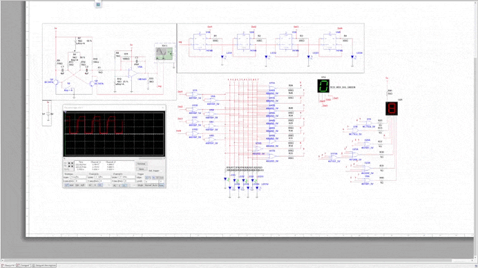
Task: Select flip-flop U1A
Action: pyautogui.click(x=200, y=41)
